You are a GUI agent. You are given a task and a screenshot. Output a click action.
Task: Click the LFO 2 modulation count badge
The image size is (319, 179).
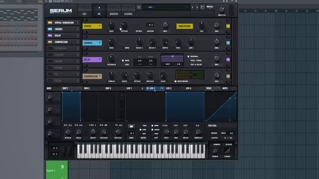pyautogui.click(x=162, y=89)
